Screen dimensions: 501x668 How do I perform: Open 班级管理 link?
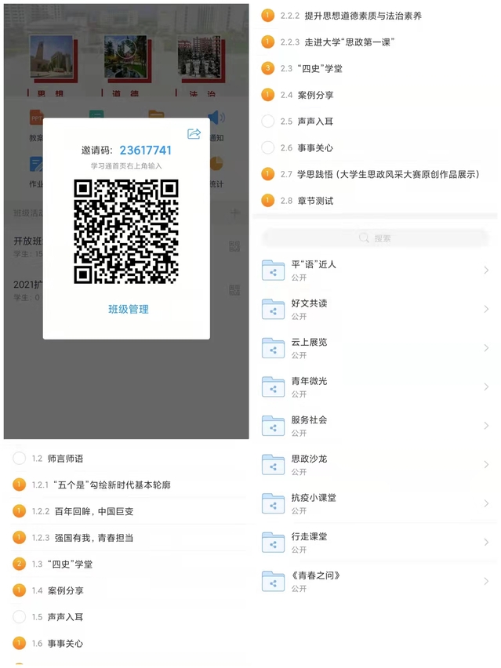pyautogui.click(x=129, y=309)
